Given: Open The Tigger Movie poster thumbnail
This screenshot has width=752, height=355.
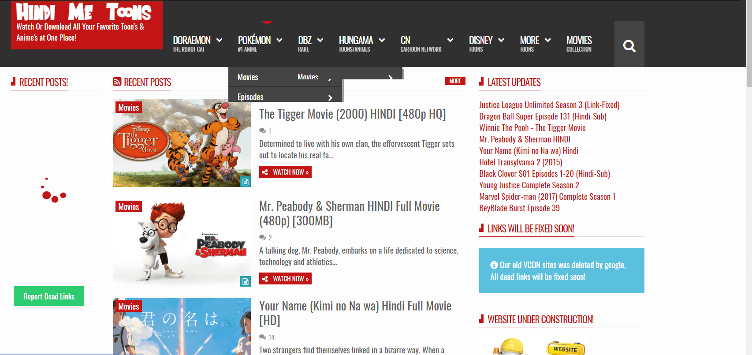Looking at the screenshot, I should point(182,143).
